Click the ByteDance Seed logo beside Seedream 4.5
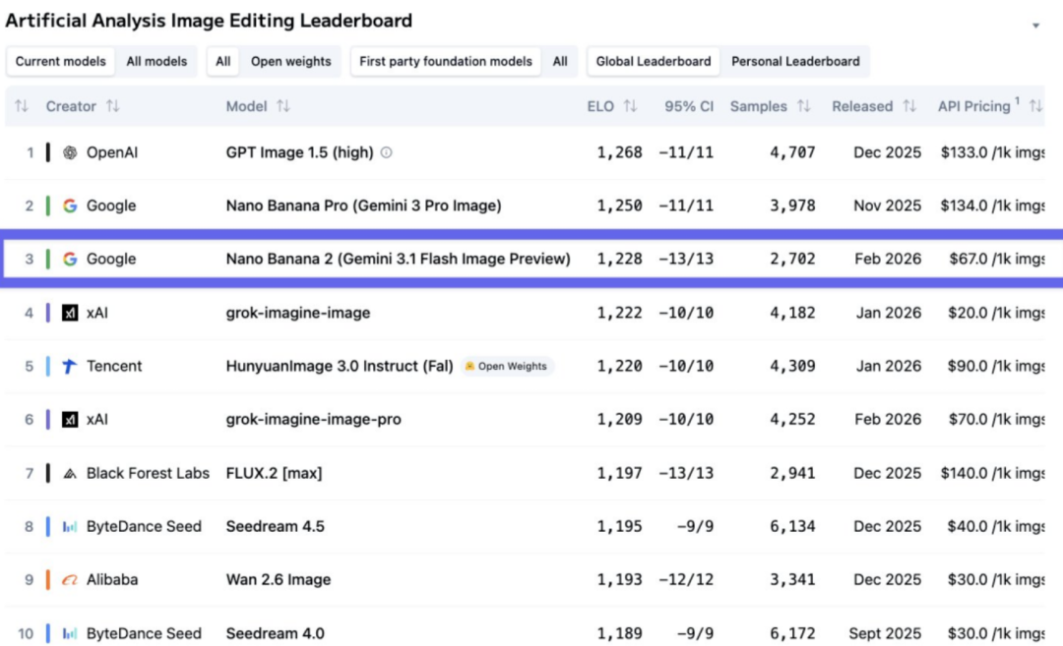The image size is (1063, 646). point(70,527)
